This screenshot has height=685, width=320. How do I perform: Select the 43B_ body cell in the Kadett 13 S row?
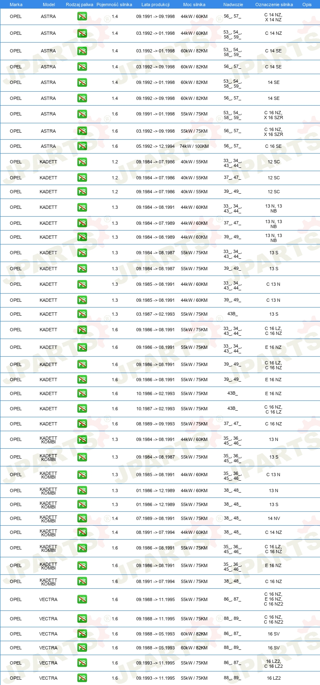[232, 314]
